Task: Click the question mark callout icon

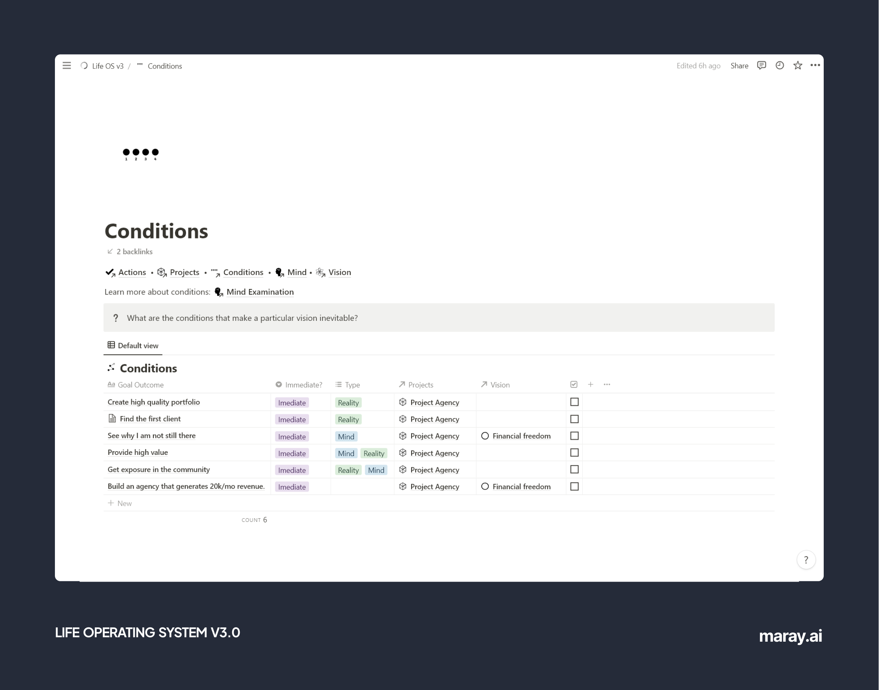Action: [x=115, y=318]
